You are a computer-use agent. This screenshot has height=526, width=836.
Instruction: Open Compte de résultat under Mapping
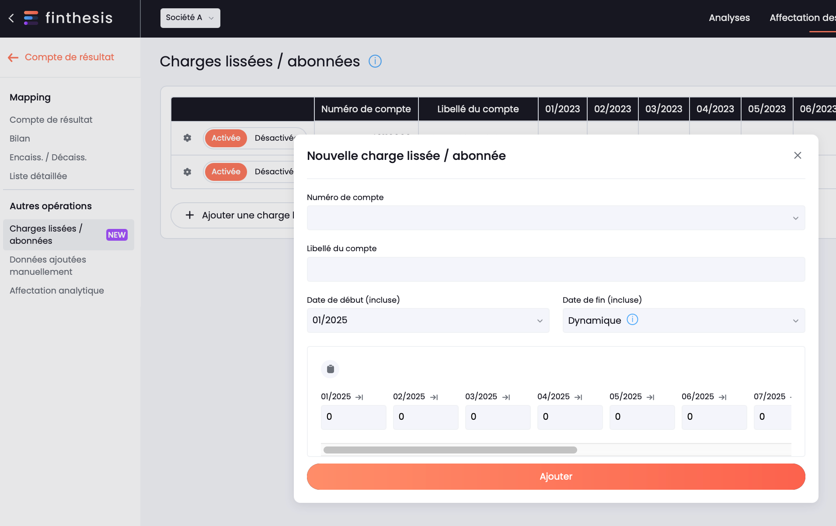tap(51, 120)
